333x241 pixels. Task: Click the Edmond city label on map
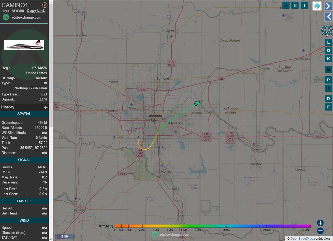(x=163, y=78)
